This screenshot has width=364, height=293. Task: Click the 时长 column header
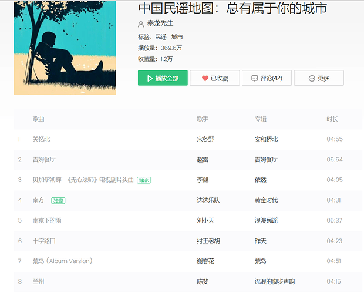pos(332,119)
